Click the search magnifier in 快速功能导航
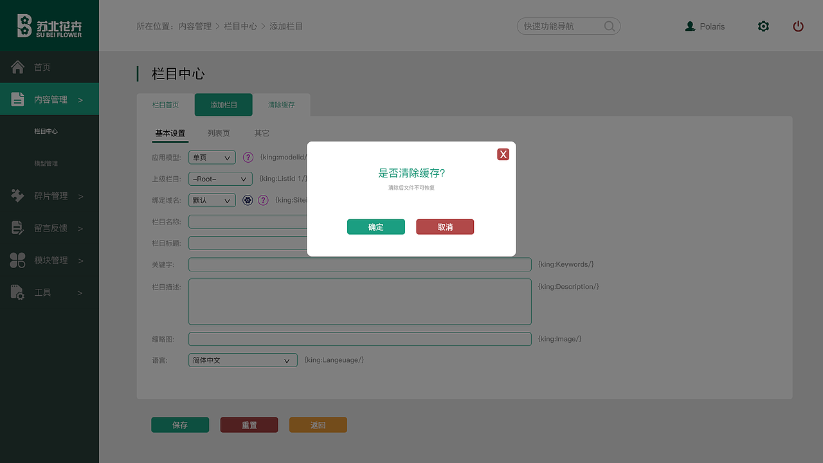Viewport: 823px width, 463px height. (608, 26)
